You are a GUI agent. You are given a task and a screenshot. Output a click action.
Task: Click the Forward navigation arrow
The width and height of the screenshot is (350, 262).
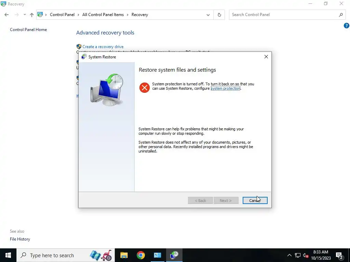pos(16,15)
